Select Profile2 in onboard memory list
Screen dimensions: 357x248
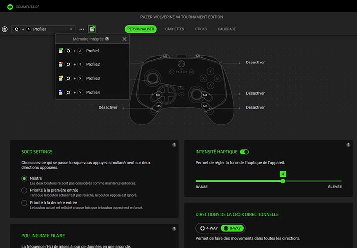tap(92, 64)
